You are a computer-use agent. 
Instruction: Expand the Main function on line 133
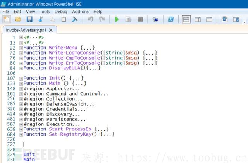(21, 84)
